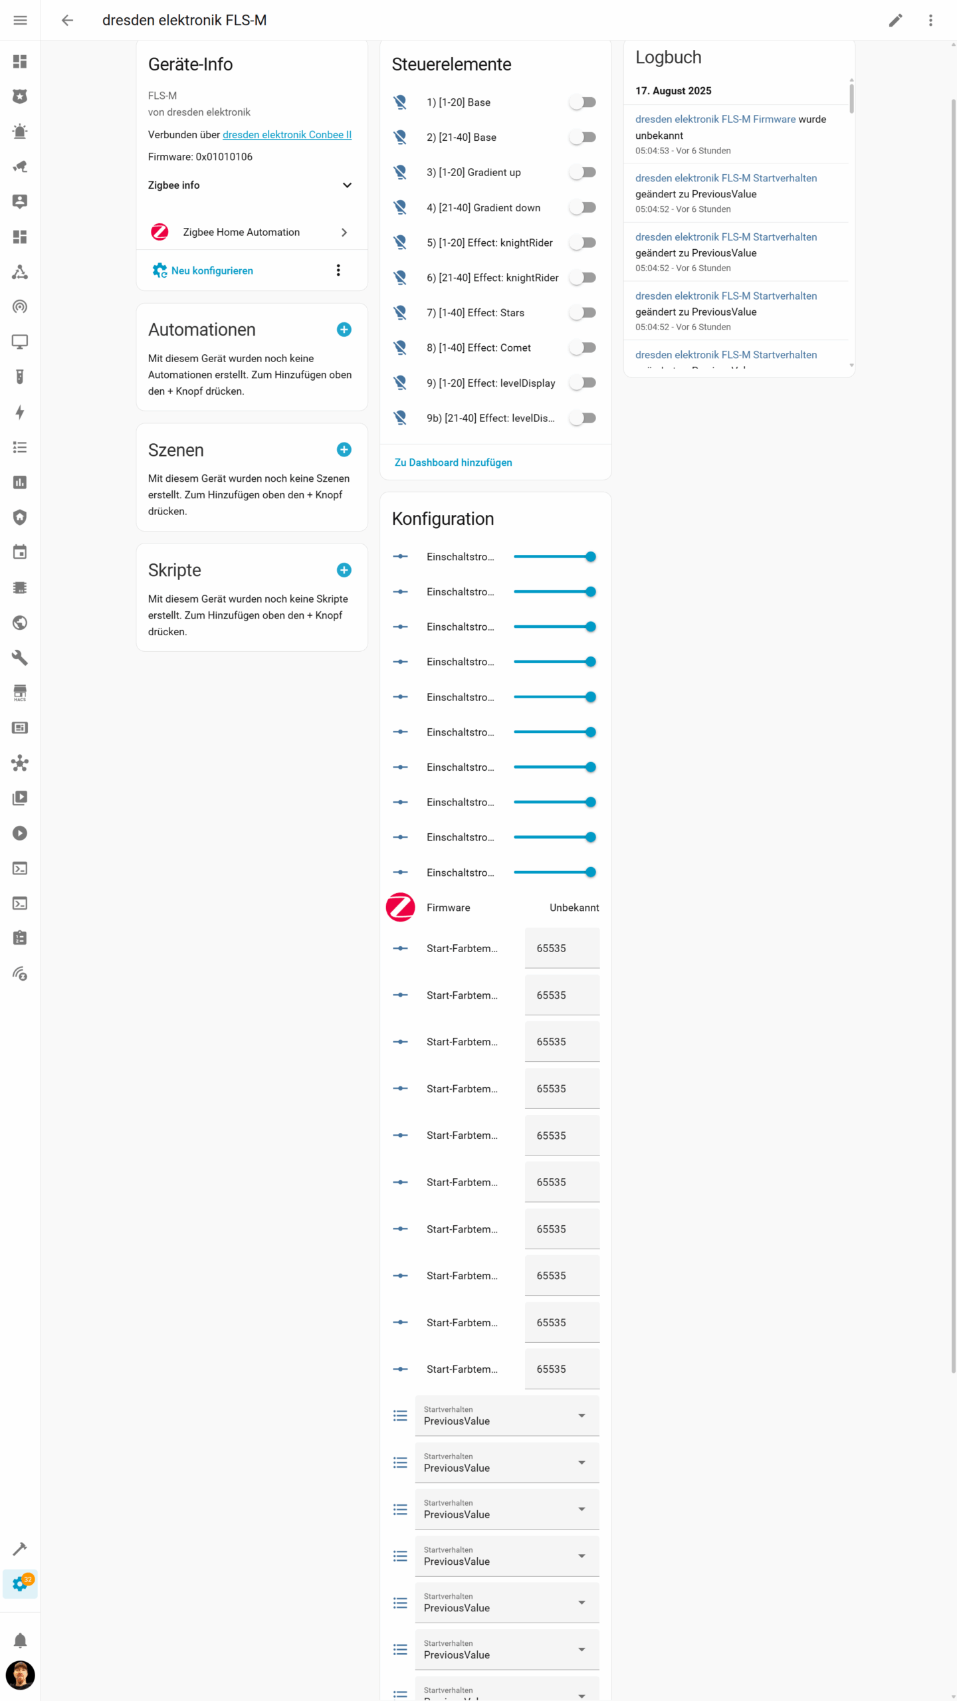Open the first Startverhalten PreviousValue dropdown
957x1701 pixels.
pyautogui.click(x=507, y=1415)
